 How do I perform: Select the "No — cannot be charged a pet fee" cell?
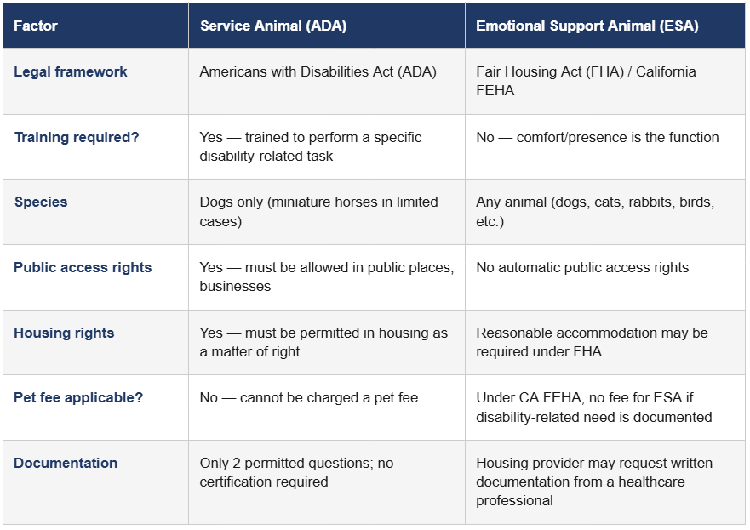tap(309, 398)
